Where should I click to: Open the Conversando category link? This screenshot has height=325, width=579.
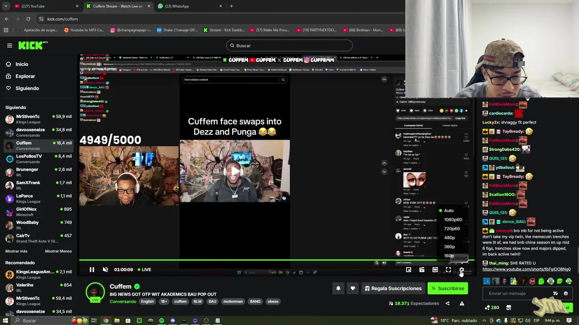pyautogui.click(x=123, y=302)
